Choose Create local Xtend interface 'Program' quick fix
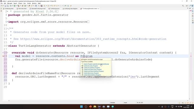 click(94, 71)
